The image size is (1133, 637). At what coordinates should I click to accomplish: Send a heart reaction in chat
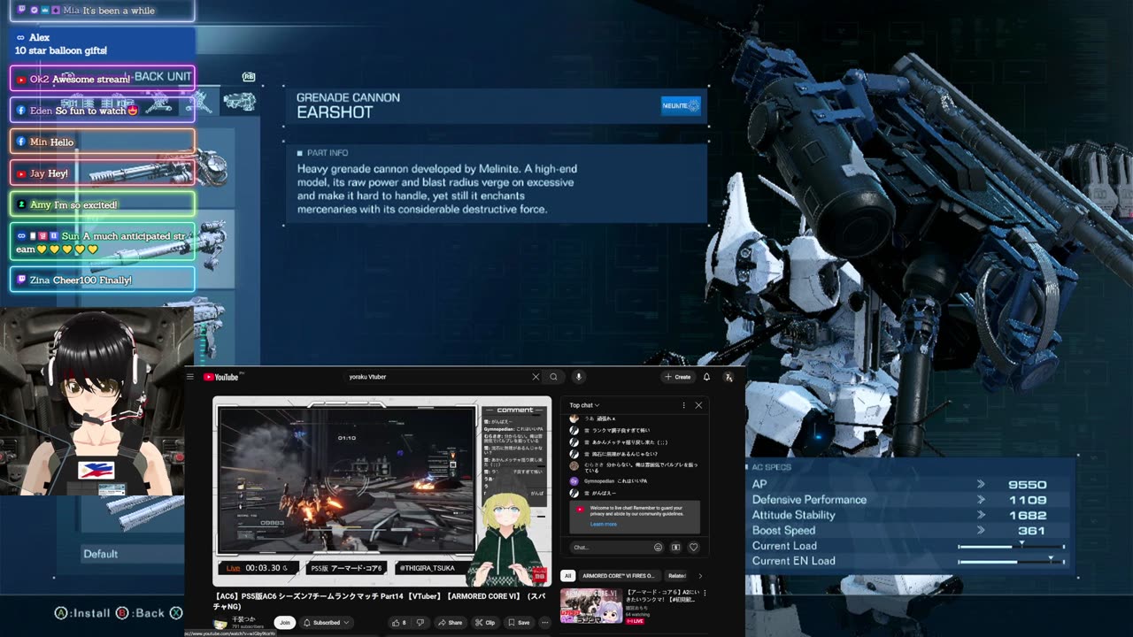(693, 548)
